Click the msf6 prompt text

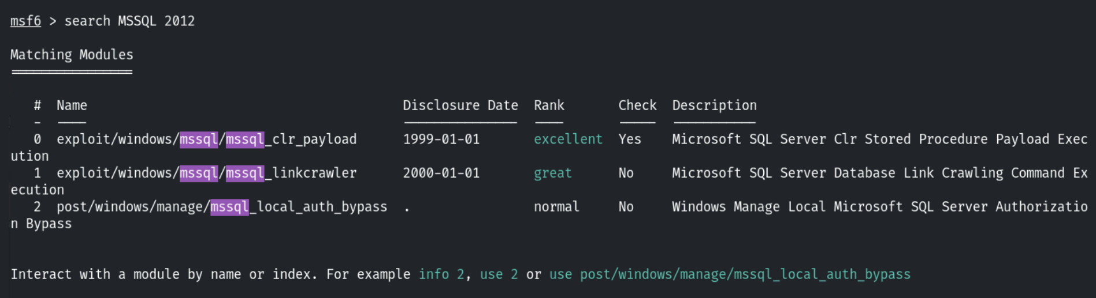click(x=25, y=21)
